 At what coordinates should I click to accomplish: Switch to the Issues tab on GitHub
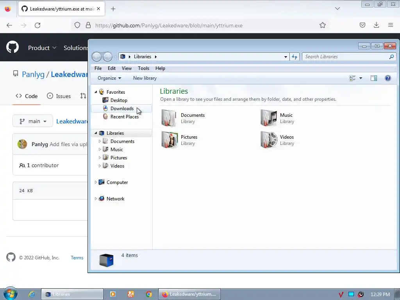pos(59,96)
